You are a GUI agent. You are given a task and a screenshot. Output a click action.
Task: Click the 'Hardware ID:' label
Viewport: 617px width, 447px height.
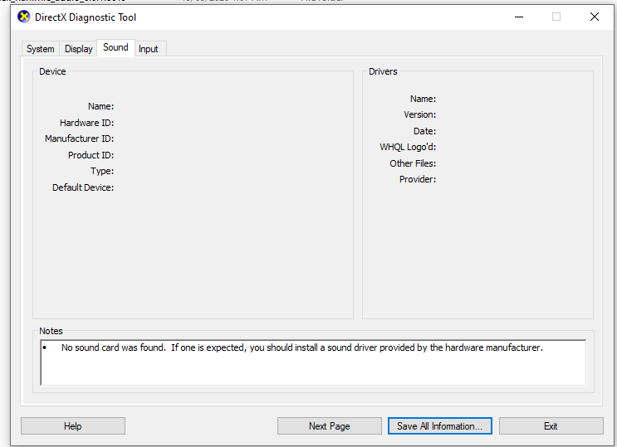86,123
